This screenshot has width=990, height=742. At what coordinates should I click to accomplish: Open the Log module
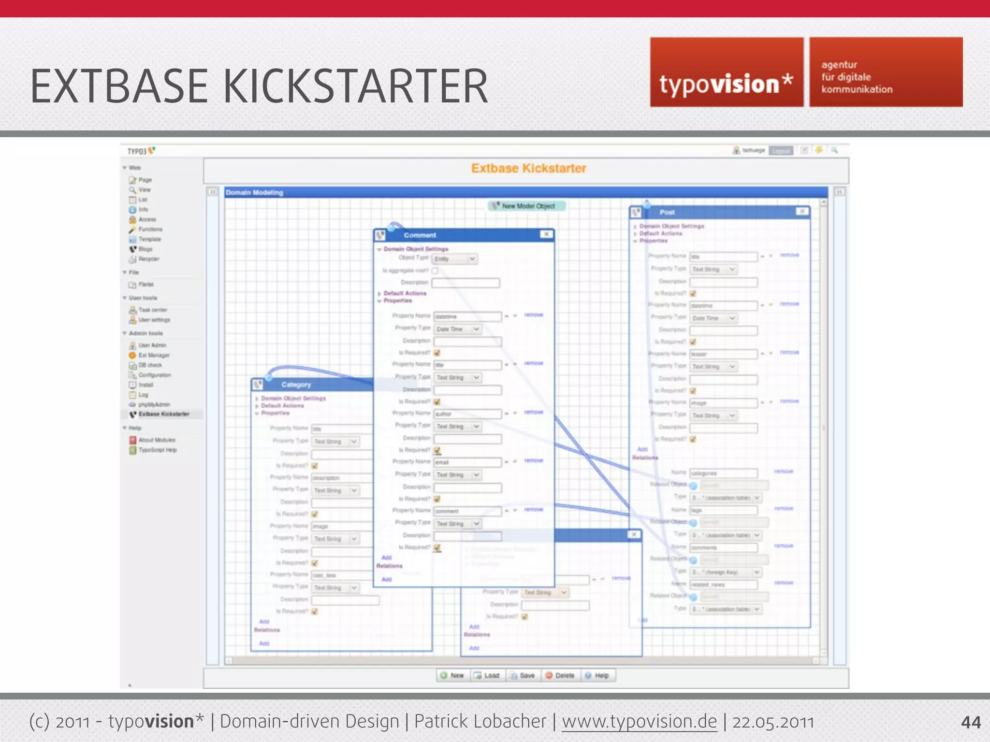click(139, 395)
